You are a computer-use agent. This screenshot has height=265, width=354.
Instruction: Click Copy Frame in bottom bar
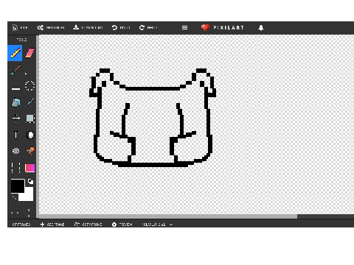click(88, 225)
